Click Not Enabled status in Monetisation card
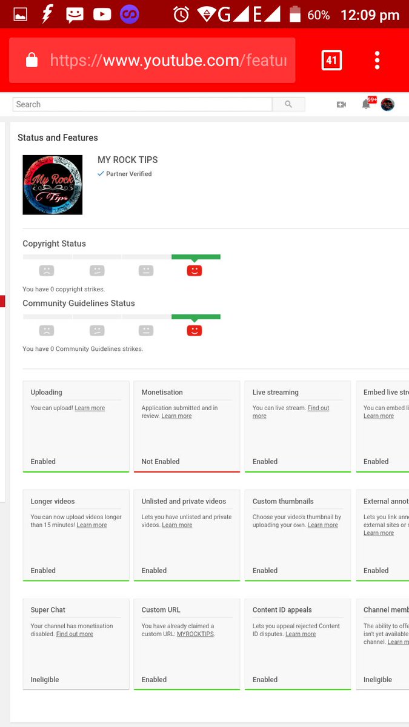 161,462
